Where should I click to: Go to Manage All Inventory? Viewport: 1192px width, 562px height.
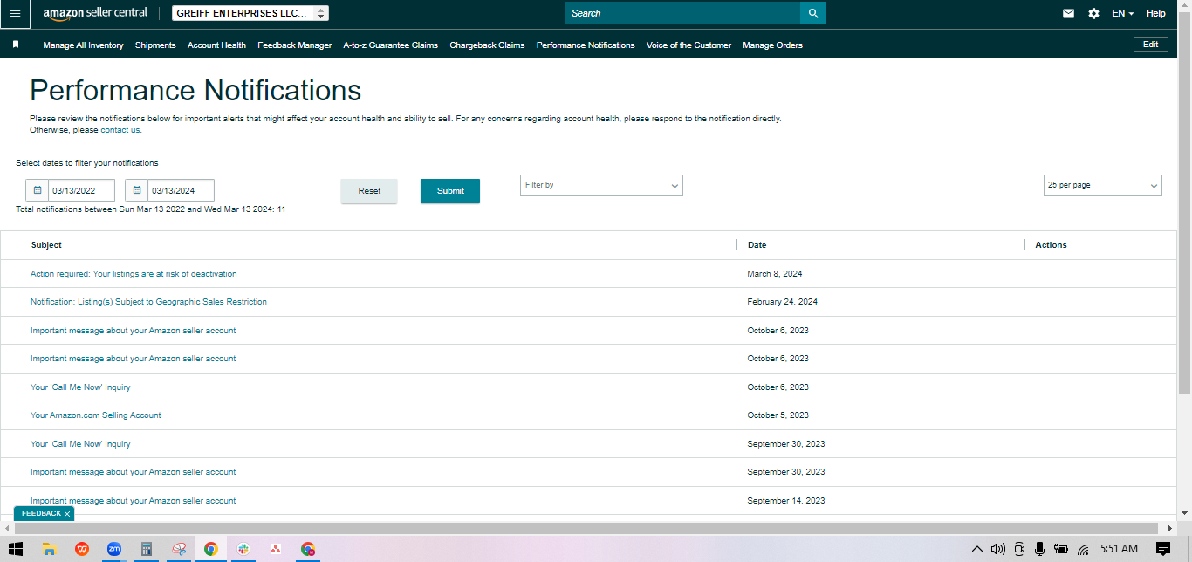click(x=83, y=45)
